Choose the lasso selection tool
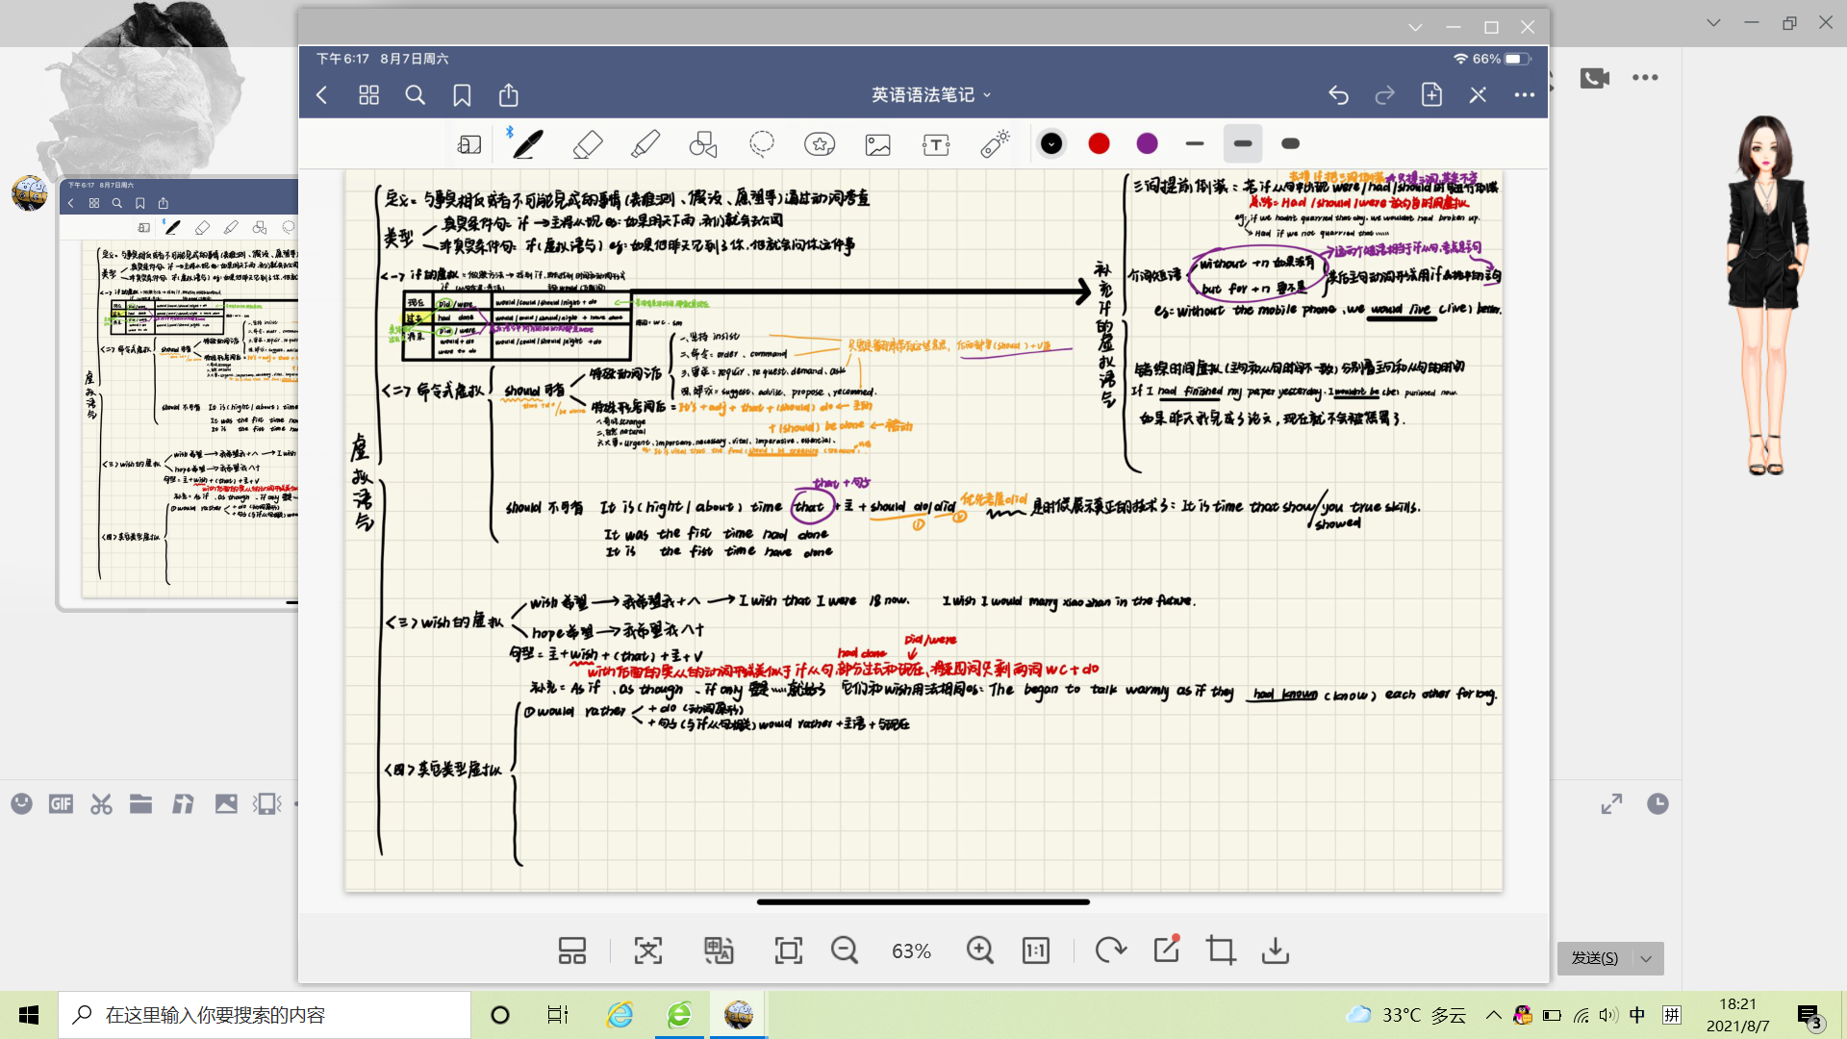The height and width of the screenshot is (1039, 1847). pyautogui.click(x=762, y=144)
